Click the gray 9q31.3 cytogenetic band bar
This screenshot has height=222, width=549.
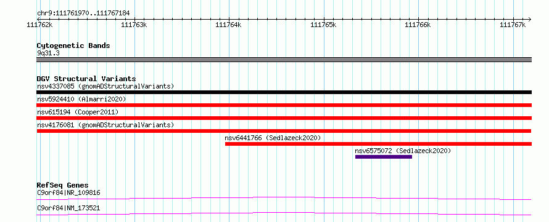click(x=284, y=60)
